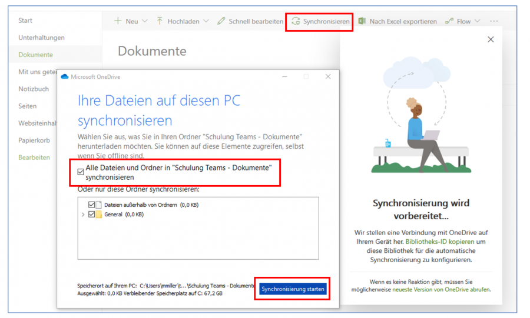Open Start in the left navigation

[25, 21]
